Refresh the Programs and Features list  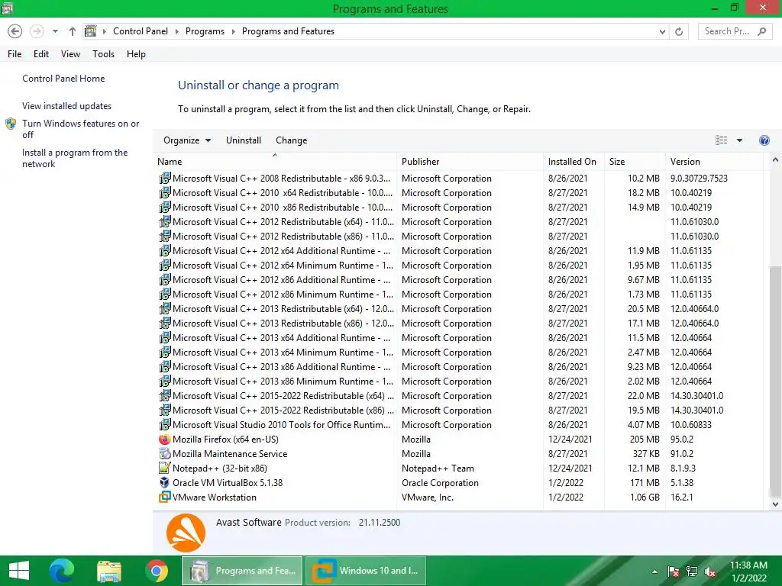679,31
